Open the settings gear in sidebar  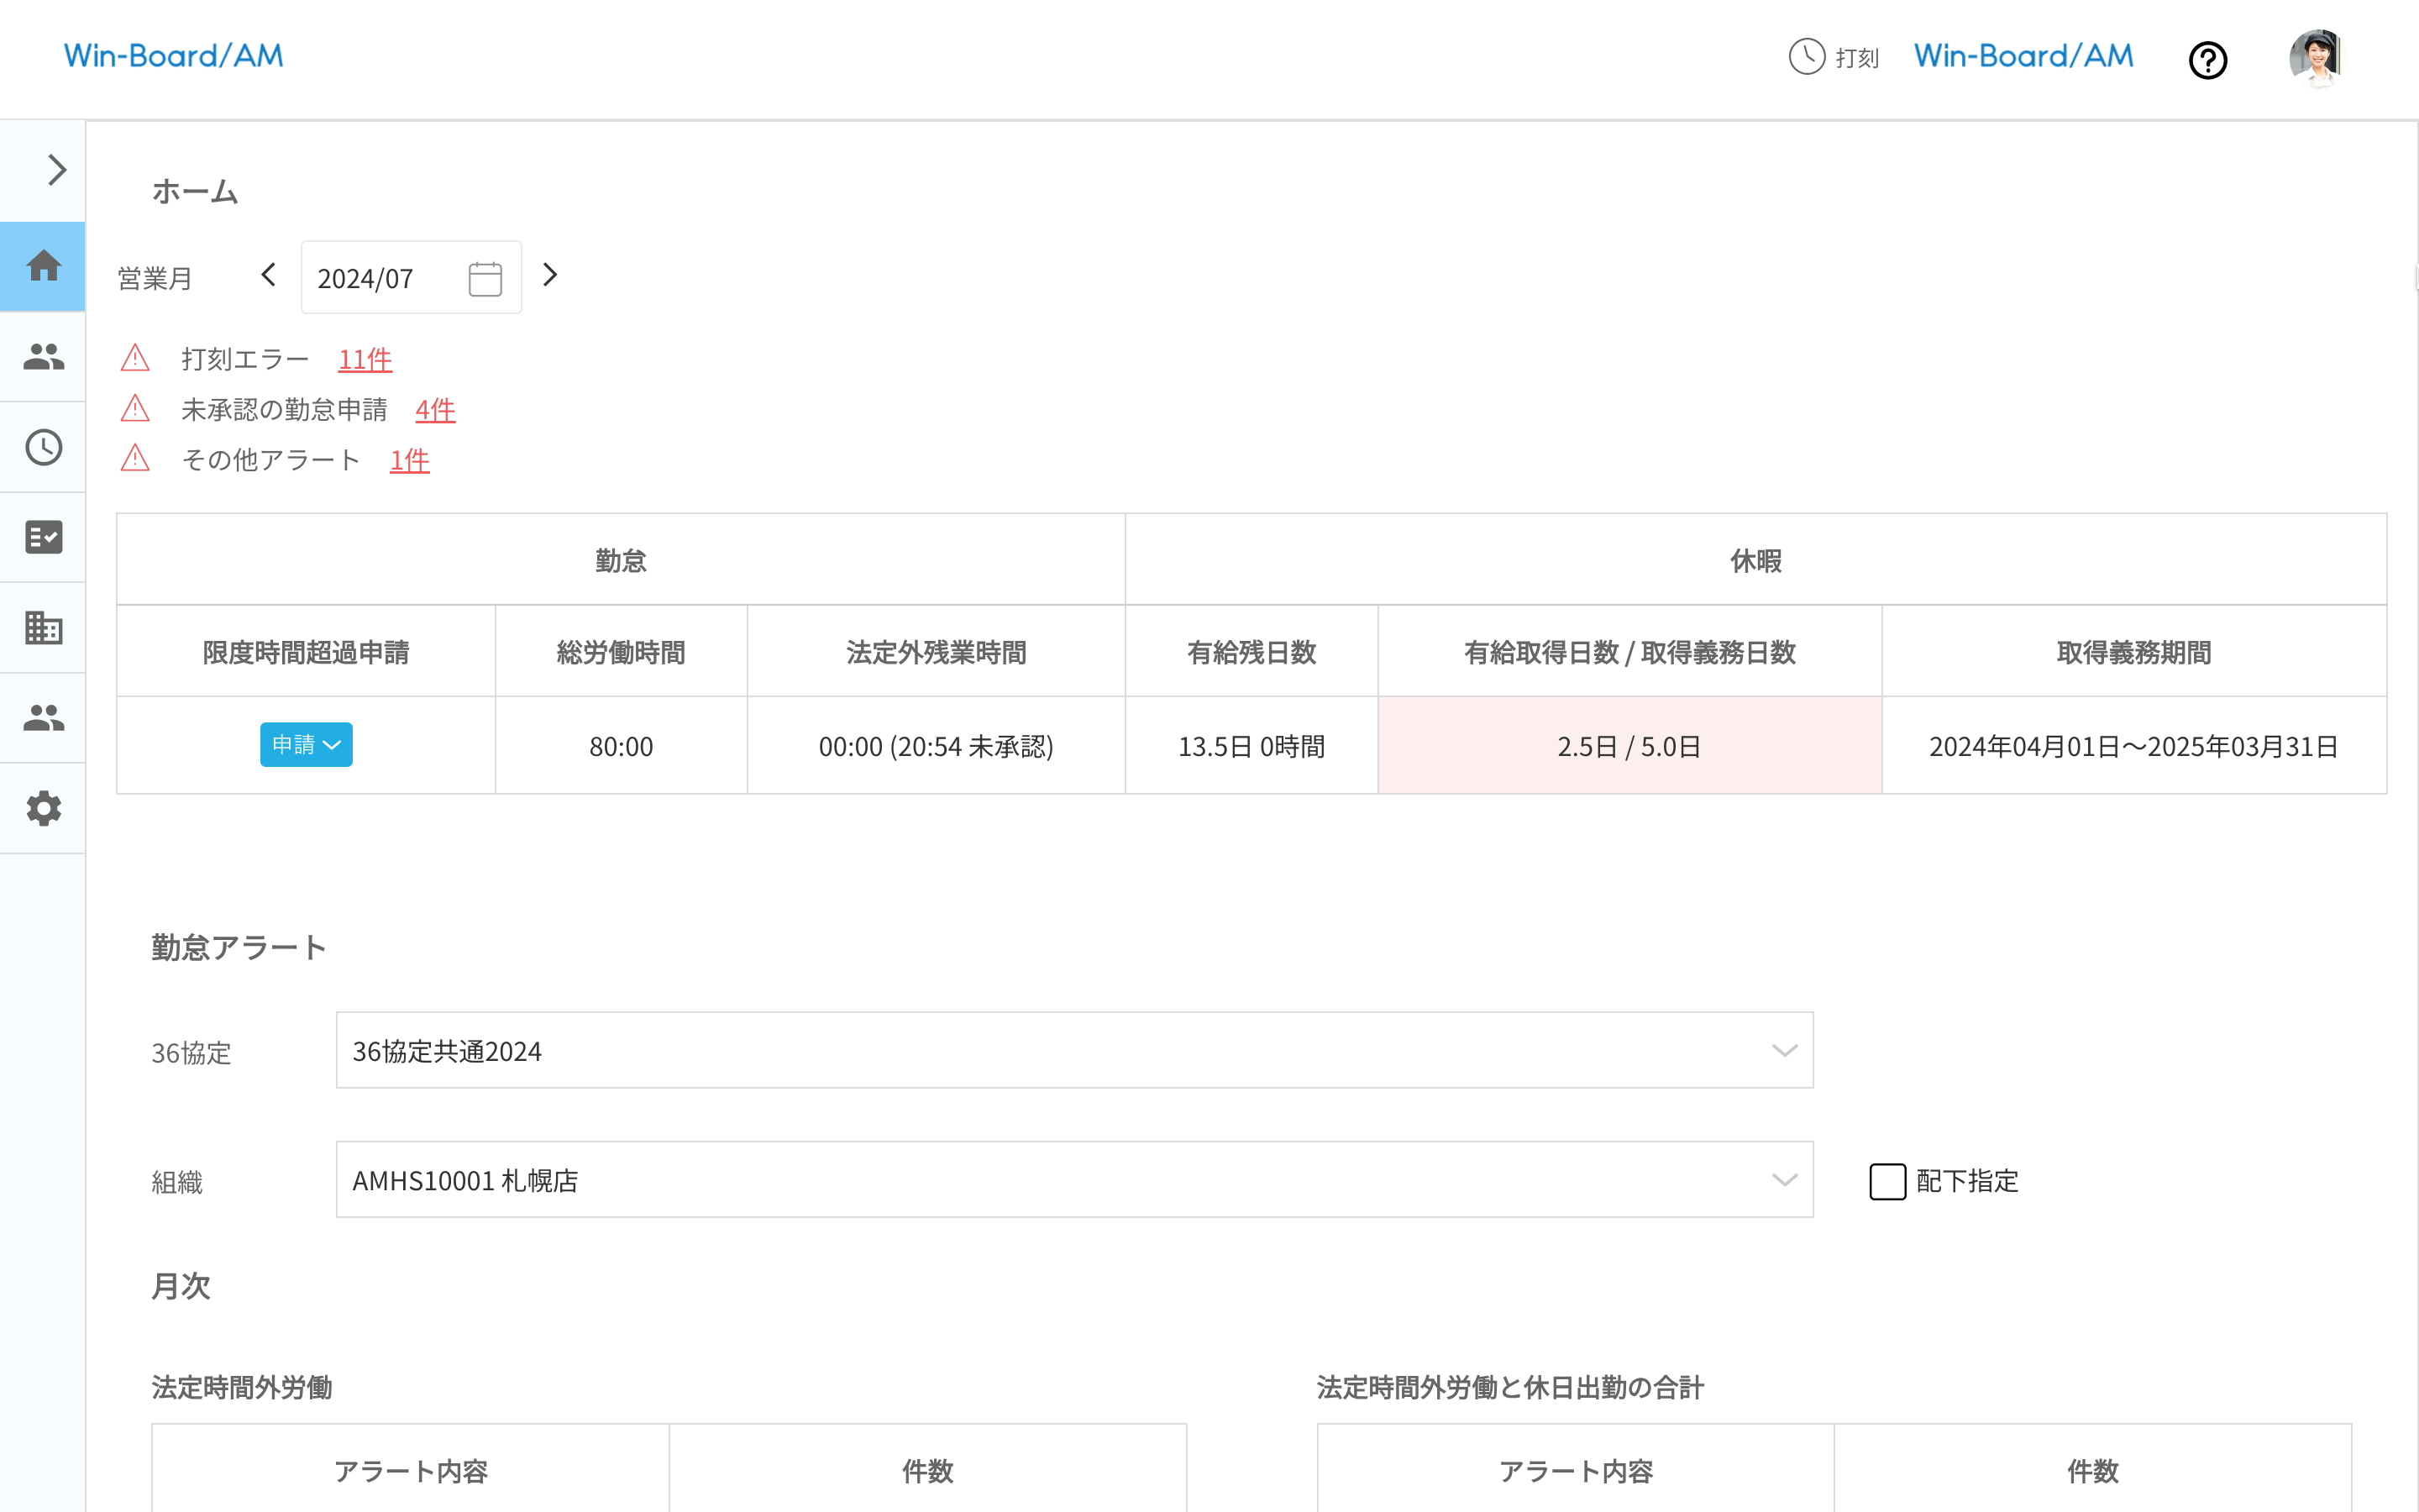pyautogui.click(x=43, y=808)
